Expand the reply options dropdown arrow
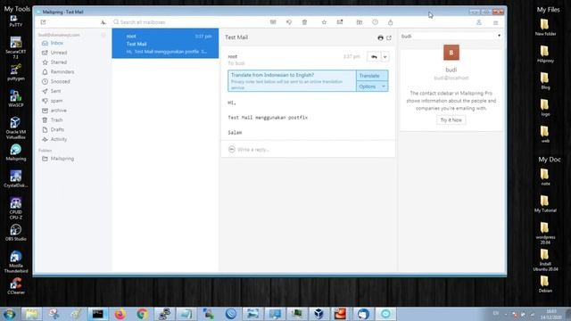The image size is (571, 321). (x=385, y=57)
